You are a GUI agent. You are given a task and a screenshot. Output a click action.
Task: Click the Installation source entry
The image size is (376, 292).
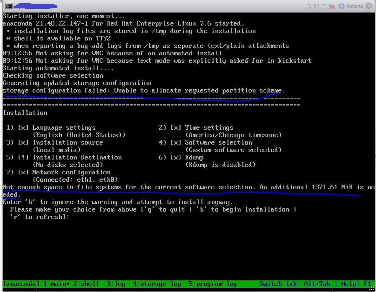(55, 142)
